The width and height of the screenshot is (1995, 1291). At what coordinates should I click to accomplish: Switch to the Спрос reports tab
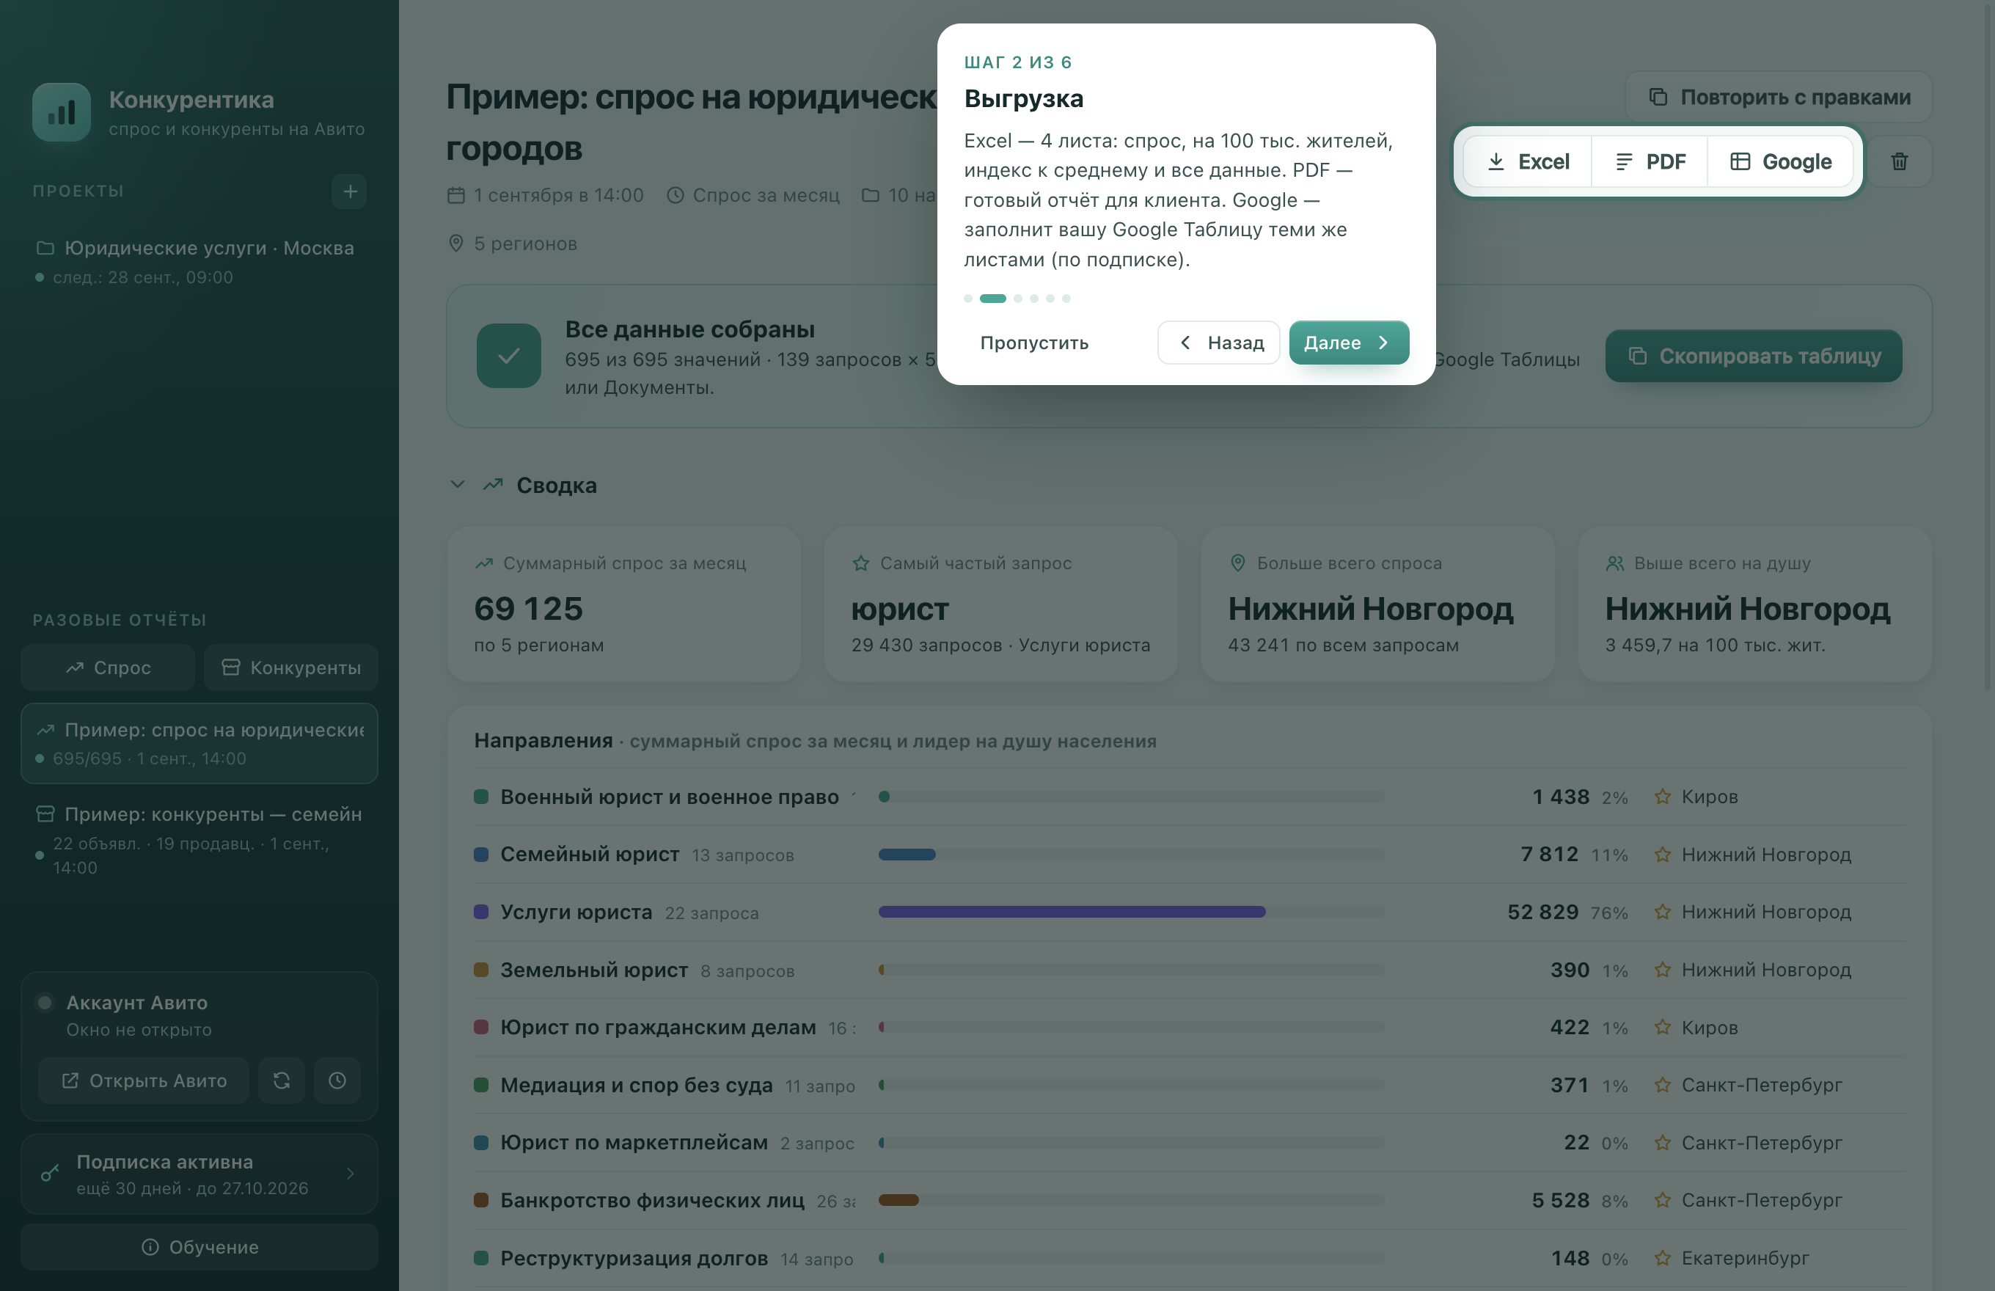(108, 668)
